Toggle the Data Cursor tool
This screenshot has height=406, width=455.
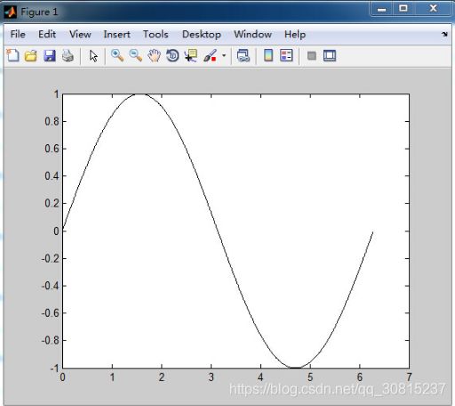pos(191,55)
